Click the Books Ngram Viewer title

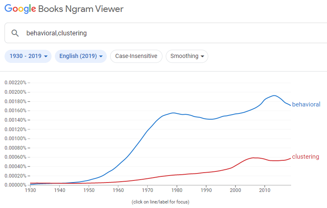coord(81,9)
